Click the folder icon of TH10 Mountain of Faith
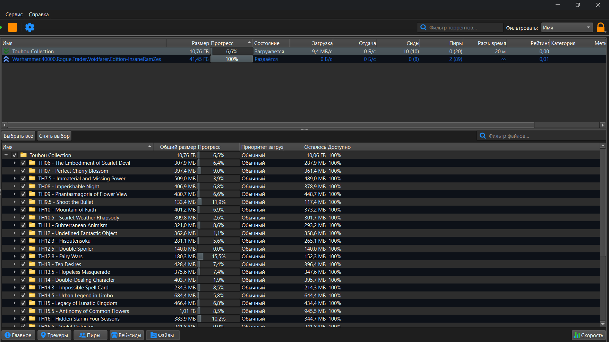609x342 pixels. pyautogui.click(x=32, y=209)
